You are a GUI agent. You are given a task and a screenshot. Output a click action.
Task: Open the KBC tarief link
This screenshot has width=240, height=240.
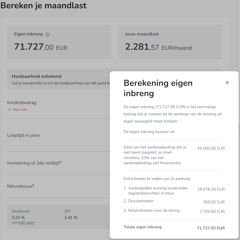tap(26, 222)
